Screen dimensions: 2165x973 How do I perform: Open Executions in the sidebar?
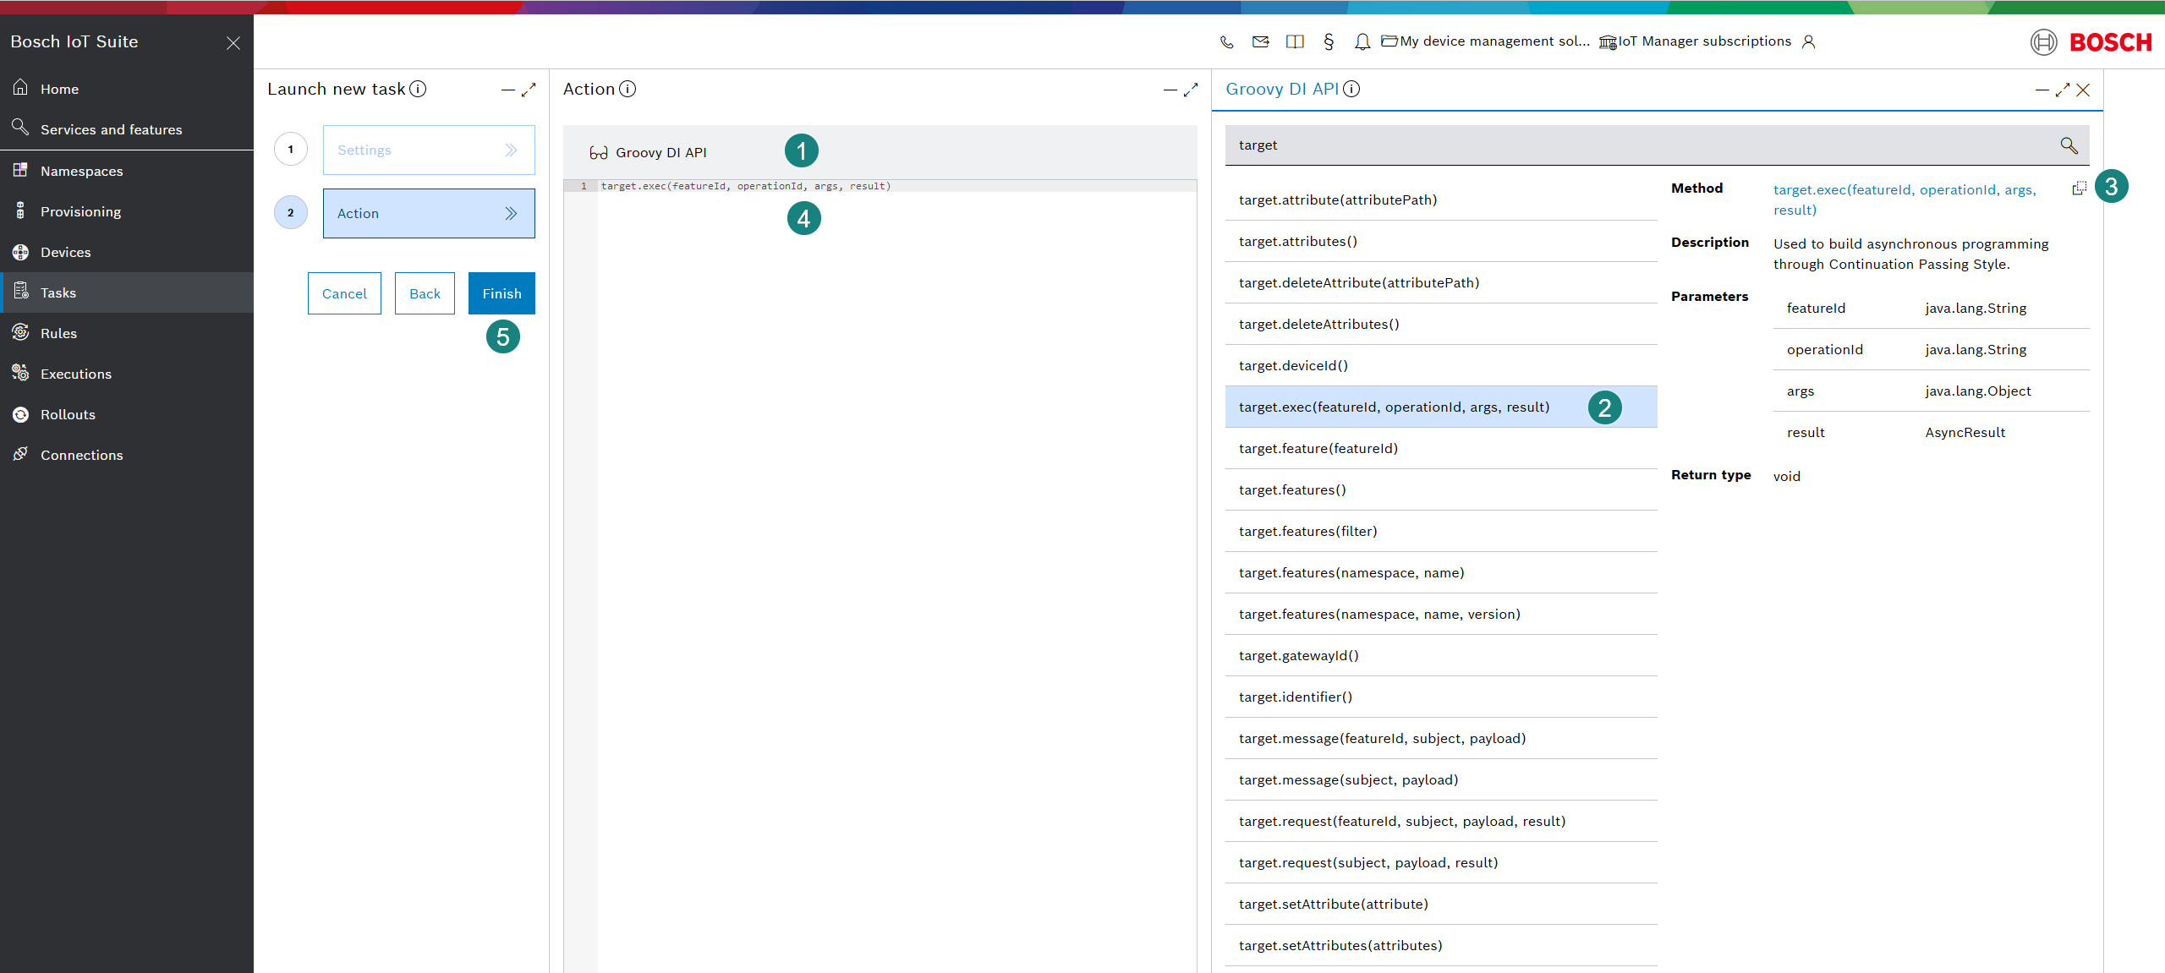127,374
